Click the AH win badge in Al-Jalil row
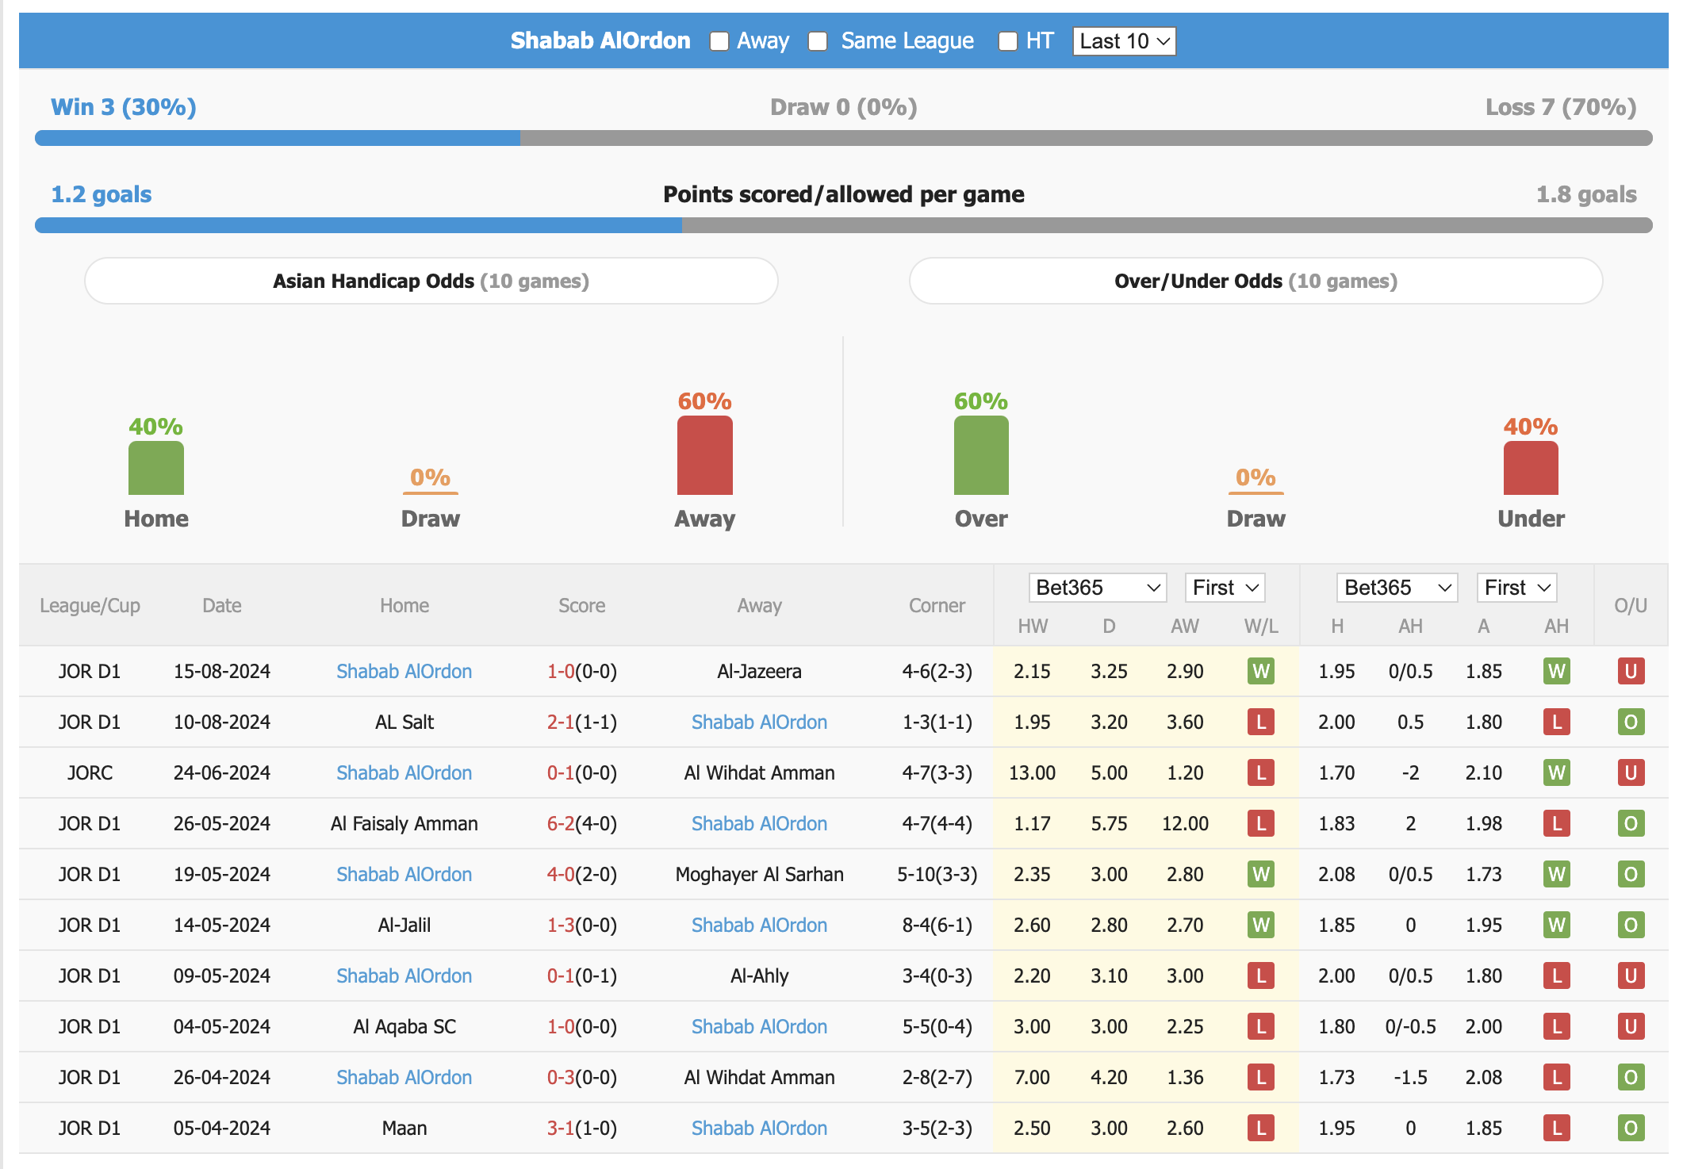The height and width of the screenshot is (1169, 1683). point(1557,925)
